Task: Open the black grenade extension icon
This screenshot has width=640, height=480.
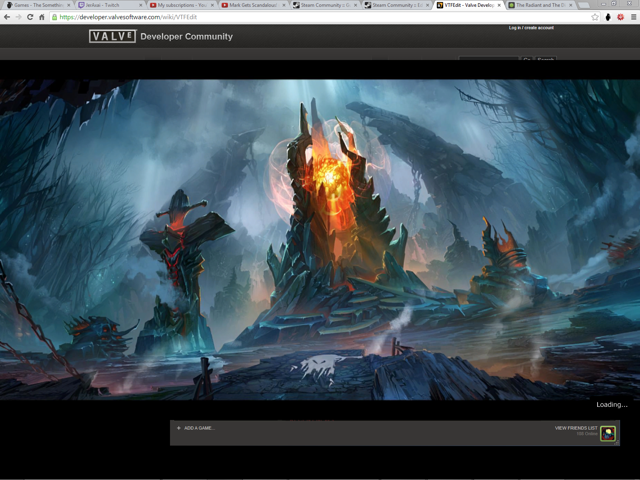Action: (608, 17)
